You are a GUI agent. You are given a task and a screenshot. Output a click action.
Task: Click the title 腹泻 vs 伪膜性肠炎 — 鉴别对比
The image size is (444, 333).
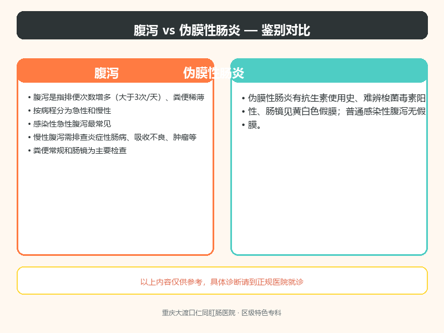point(221,30)
